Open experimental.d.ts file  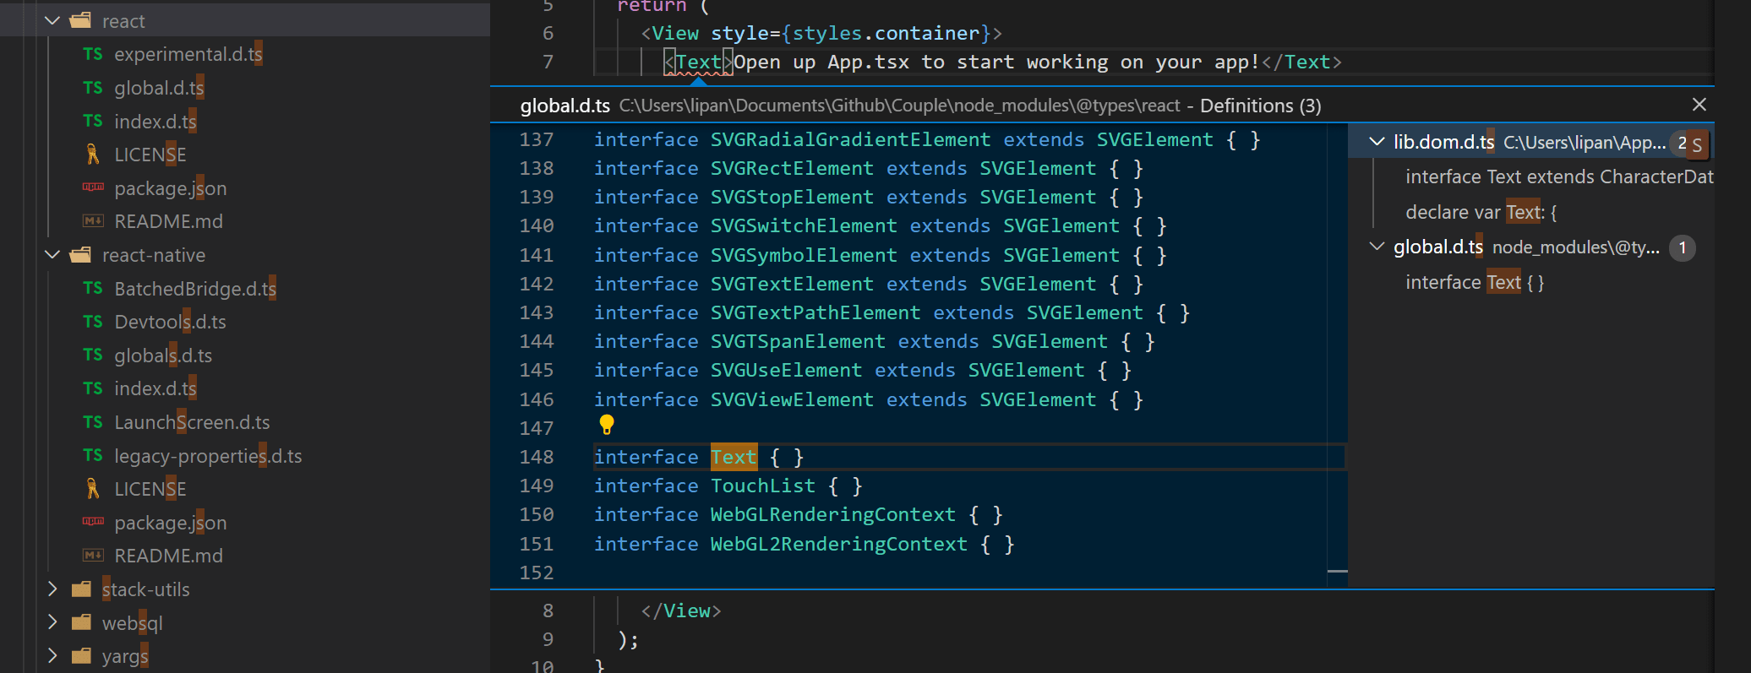tap(188, 54)
